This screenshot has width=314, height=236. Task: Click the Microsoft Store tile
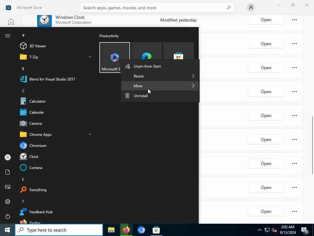coord(178,51)
